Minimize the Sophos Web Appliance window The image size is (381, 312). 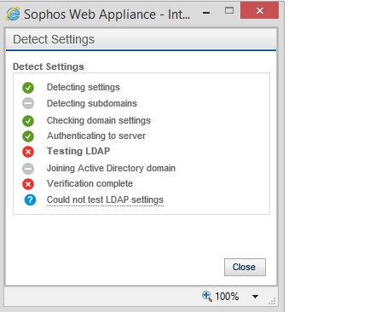tap(206, 13)
